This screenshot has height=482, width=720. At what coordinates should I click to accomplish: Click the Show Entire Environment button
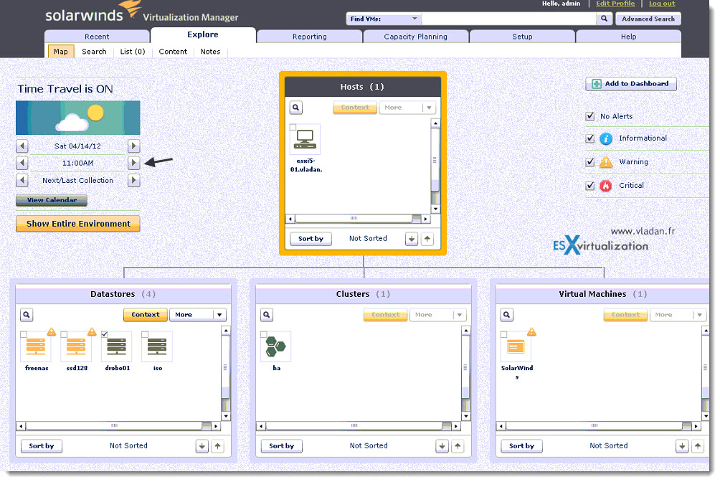(78, 224)
